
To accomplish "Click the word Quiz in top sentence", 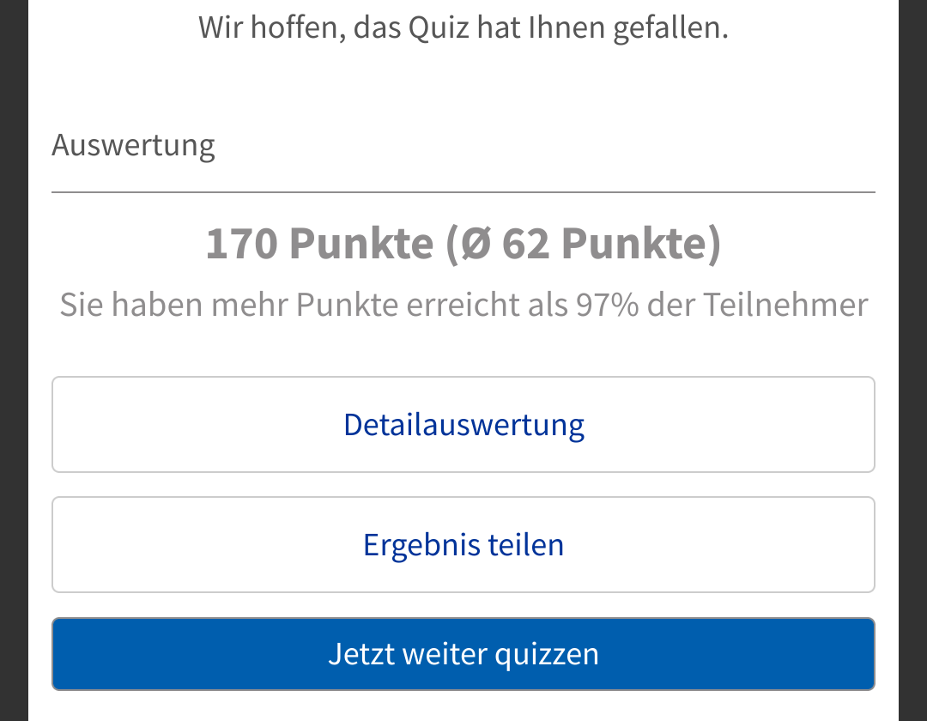I will tap(438, 27).
